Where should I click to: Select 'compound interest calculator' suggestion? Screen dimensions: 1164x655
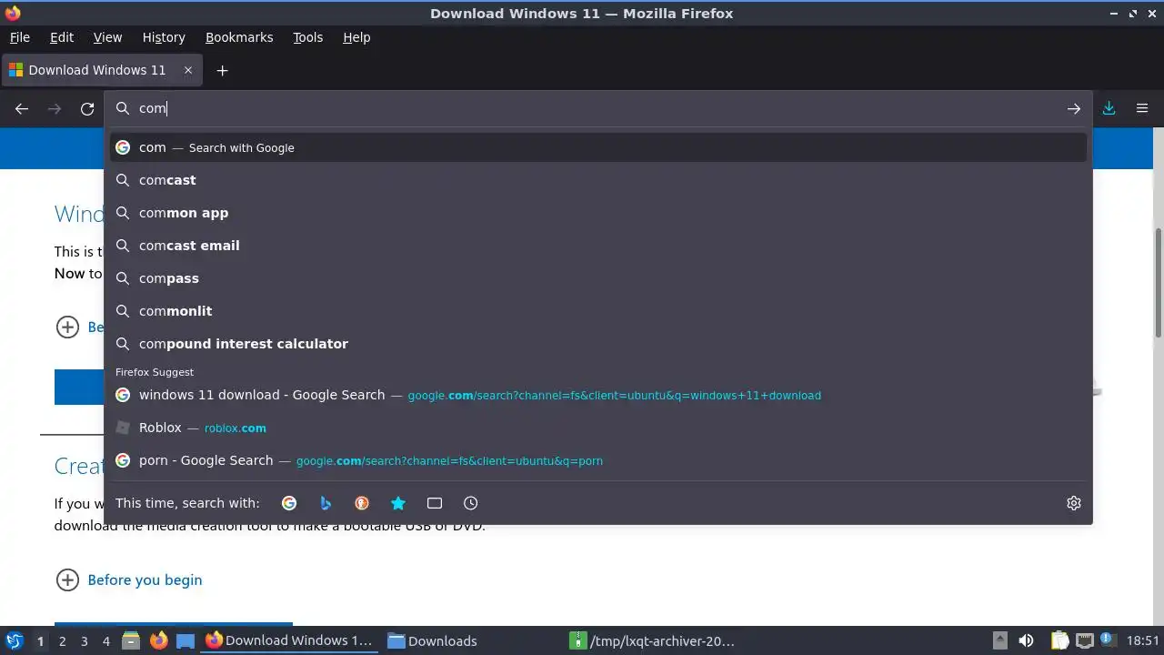[x=598, y=344]
